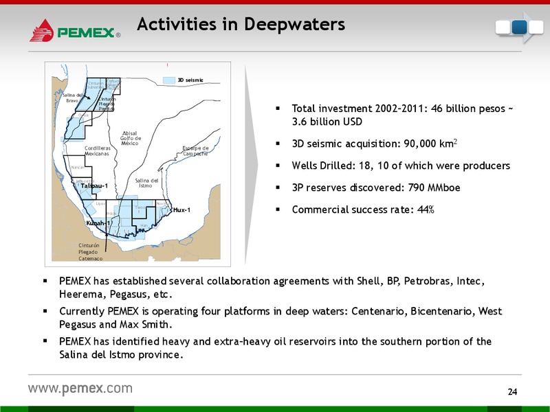The height and width of the screenshot is (412, 550).
Task: Click the '3D seismic acquisition: 90,000 km²' bullet
Action: click(x=375, y=144)
